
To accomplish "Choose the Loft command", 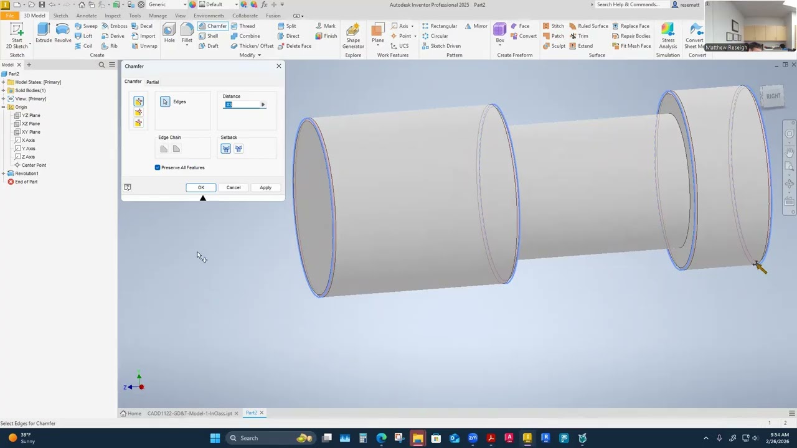I will 83,36.
